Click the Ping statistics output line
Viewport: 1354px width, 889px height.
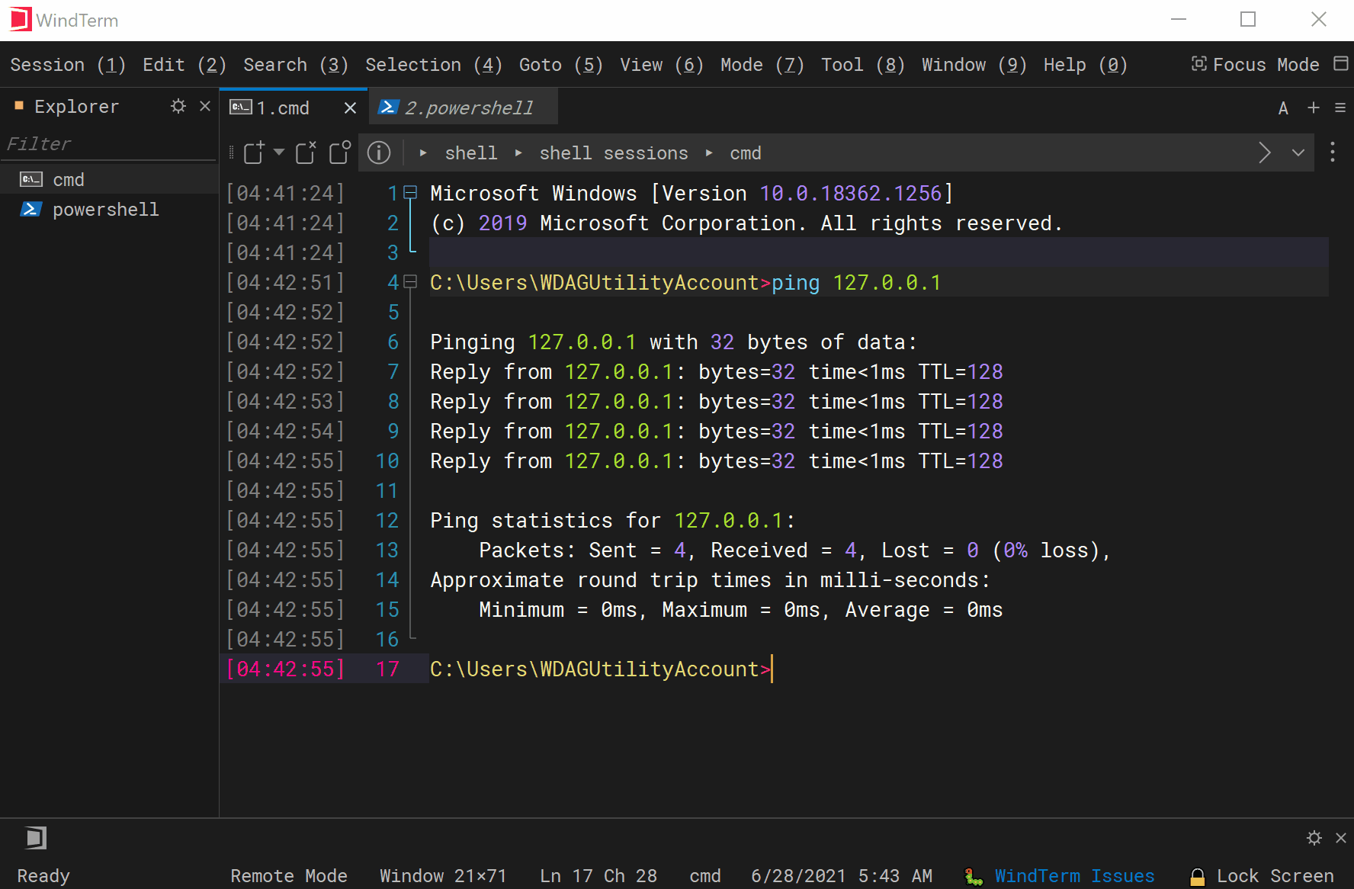(x=612, y=520)
